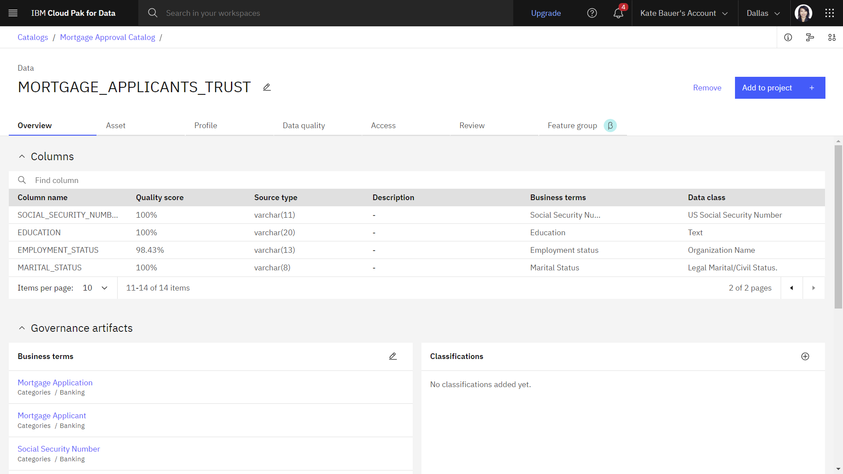Select the EMPLOYMENT_STATUS column name

point(58,250)
